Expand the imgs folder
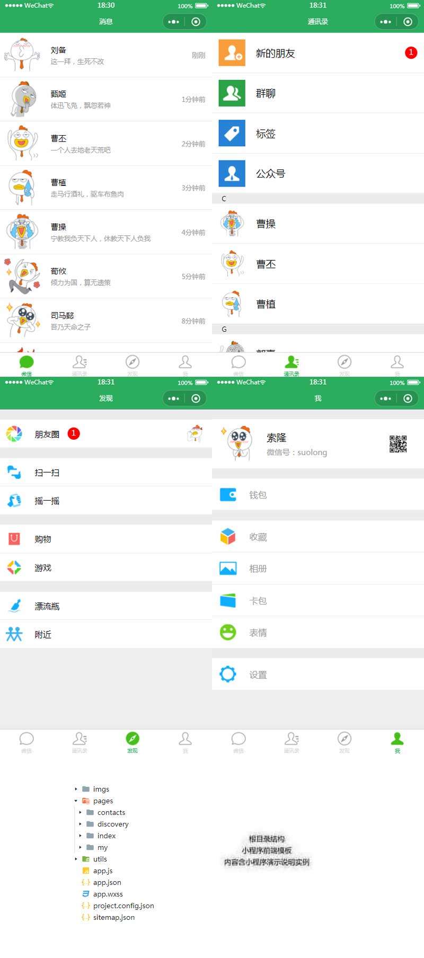Screen dimensions: 424x958 pos(76,789)
